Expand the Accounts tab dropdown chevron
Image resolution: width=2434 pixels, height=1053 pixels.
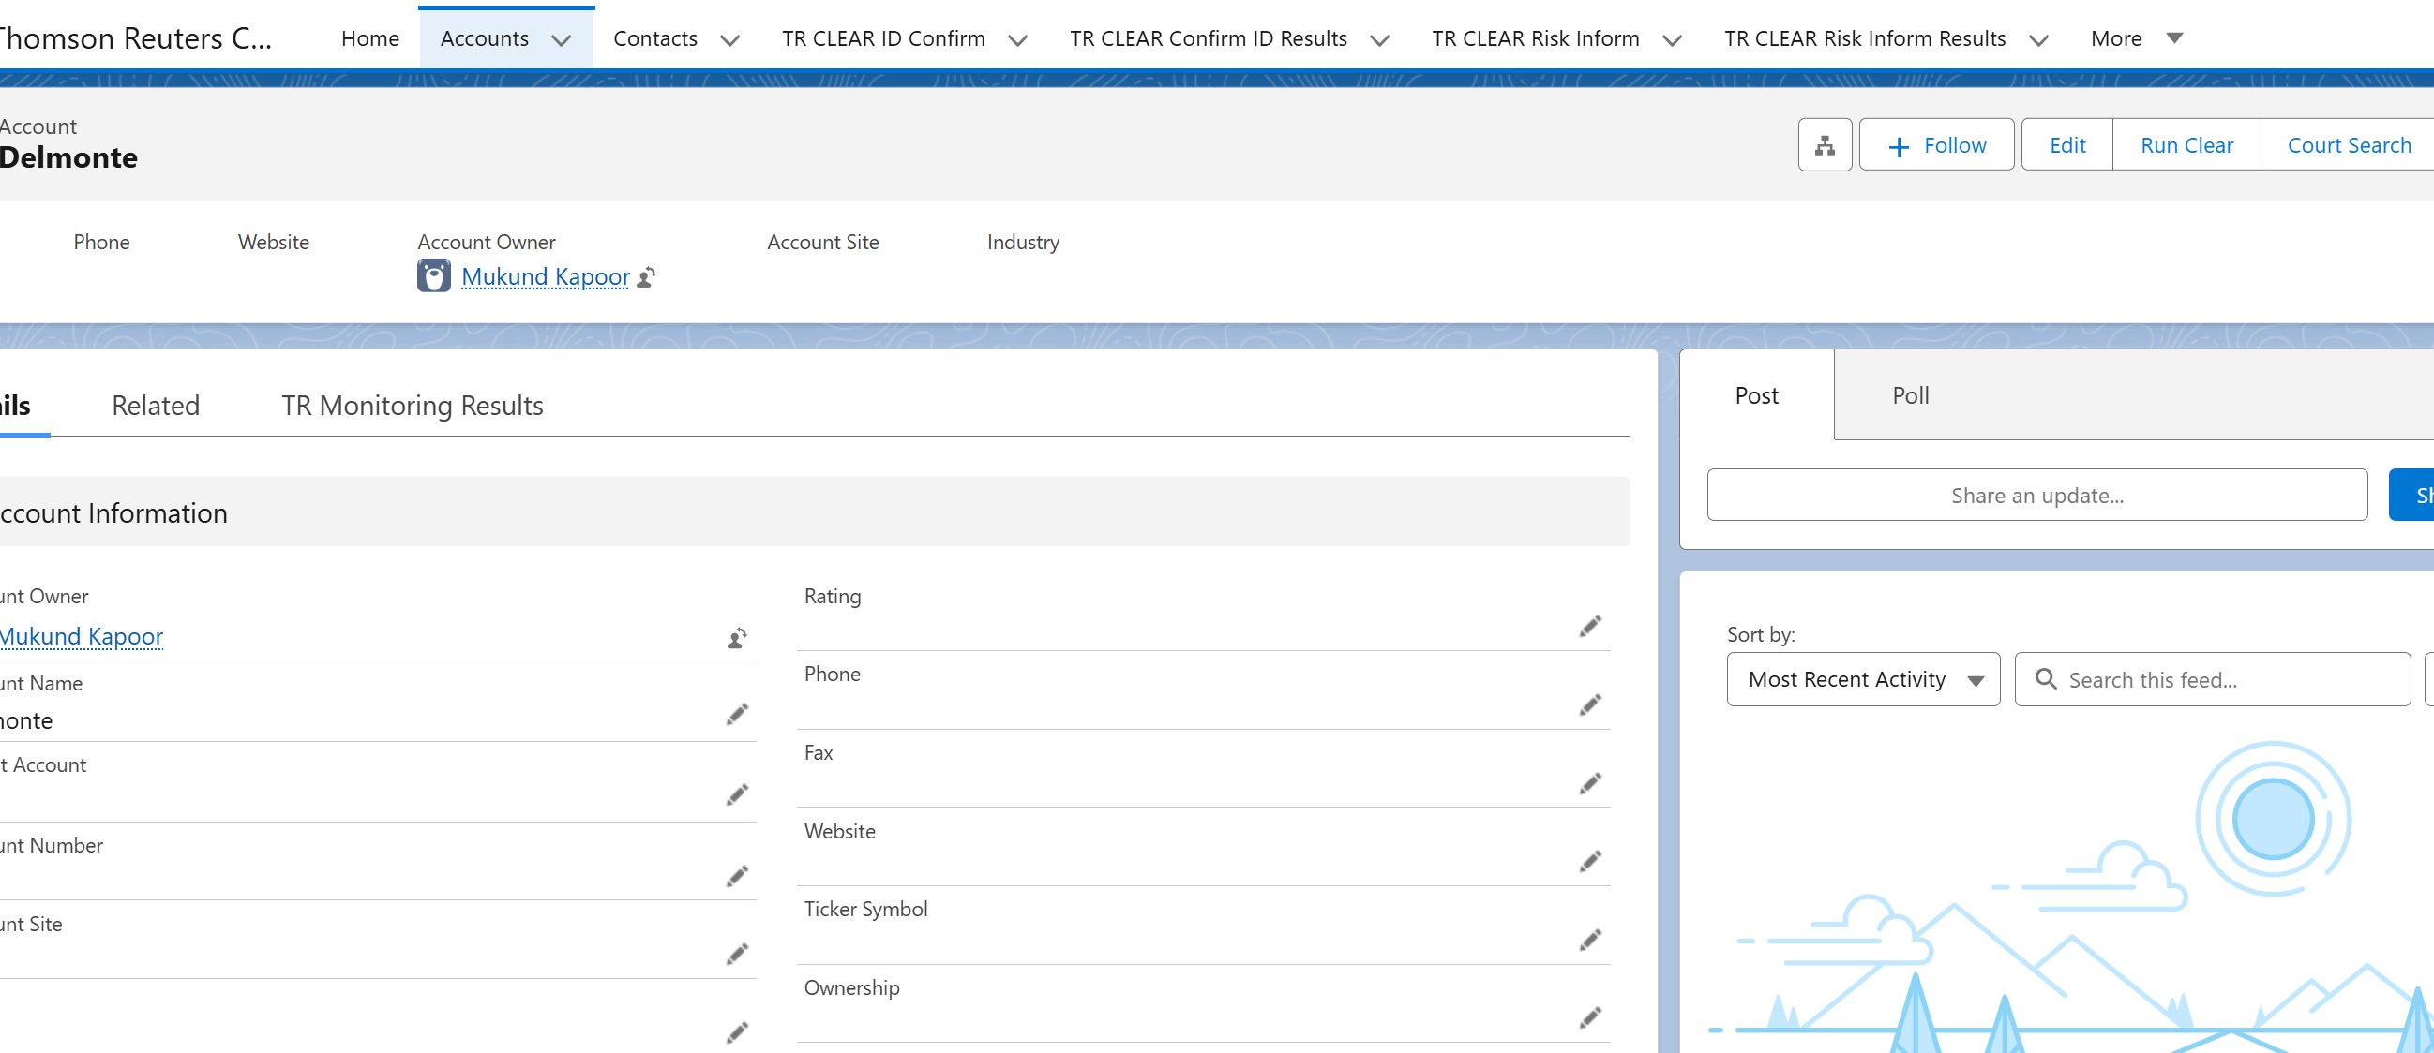pyautogui.click(x=562, y=39)
